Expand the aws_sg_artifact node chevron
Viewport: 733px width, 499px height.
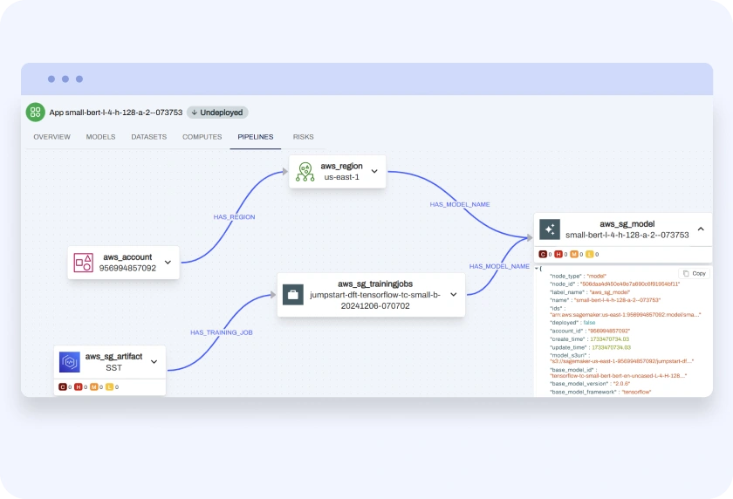point(154,362)
